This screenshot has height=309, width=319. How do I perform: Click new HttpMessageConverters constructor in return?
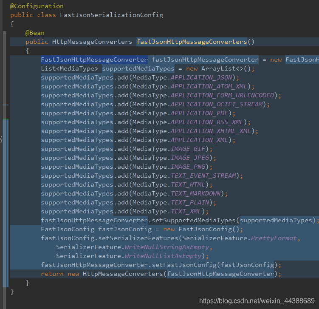(115, 274)
